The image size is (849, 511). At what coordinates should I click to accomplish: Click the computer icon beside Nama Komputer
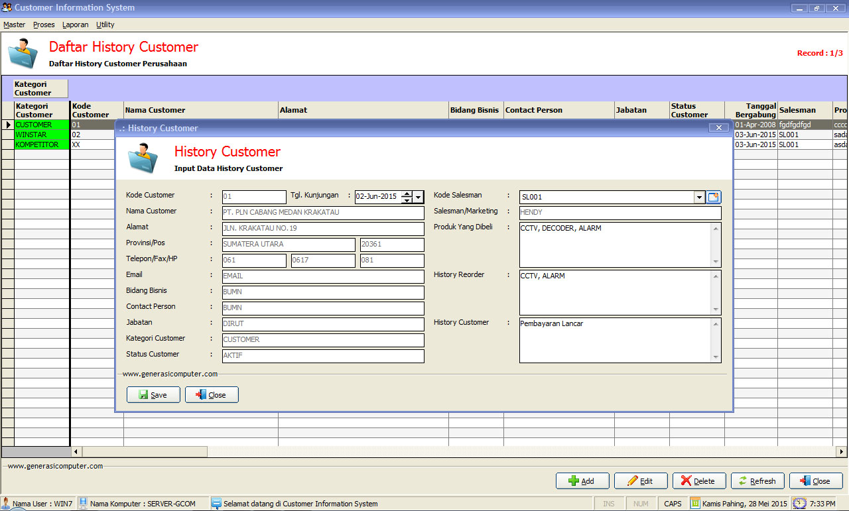(84, 504)
